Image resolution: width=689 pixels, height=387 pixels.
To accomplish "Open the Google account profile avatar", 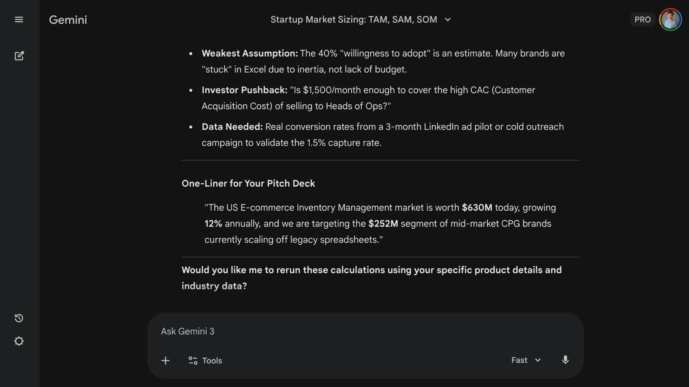I will (x=670, y=20).
